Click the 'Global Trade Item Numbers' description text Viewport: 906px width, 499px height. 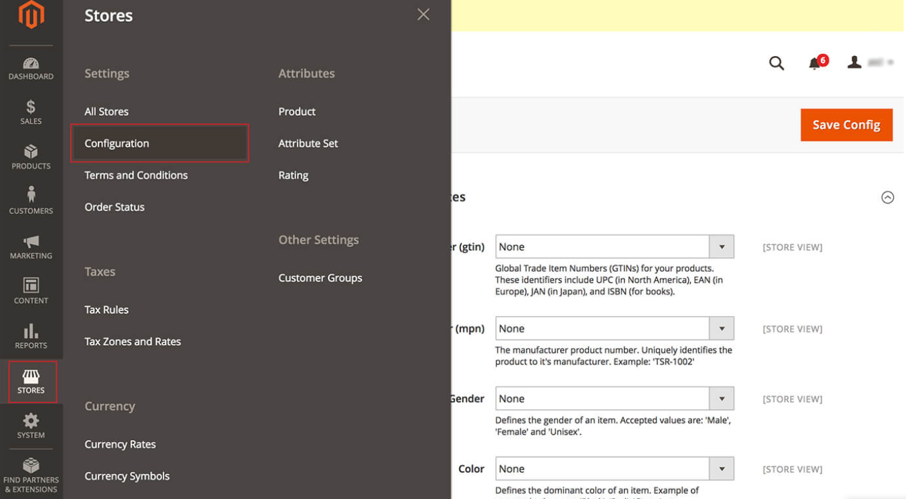[x=609, y=279]
